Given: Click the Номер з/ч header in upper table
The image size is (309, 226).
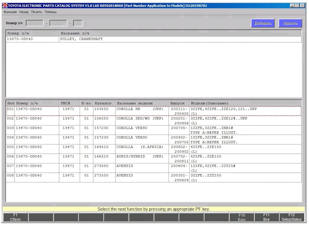Looking at the screenshot, I should (x=33, y=33).
